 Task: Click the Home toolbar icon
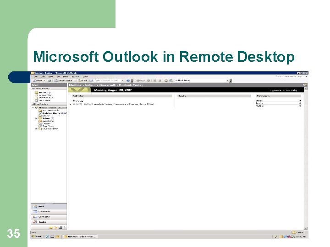tap(166, 81)
